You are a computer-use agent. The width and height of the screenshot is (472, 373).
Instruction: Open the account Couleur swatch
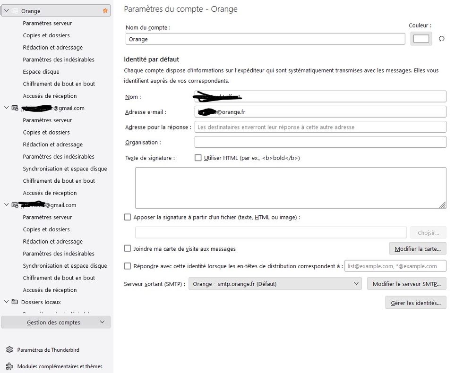coord(421,39)
